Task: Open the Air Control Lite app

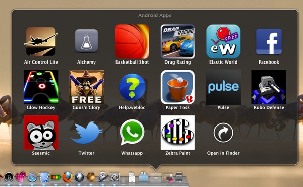Action: (x=41, y=41)
